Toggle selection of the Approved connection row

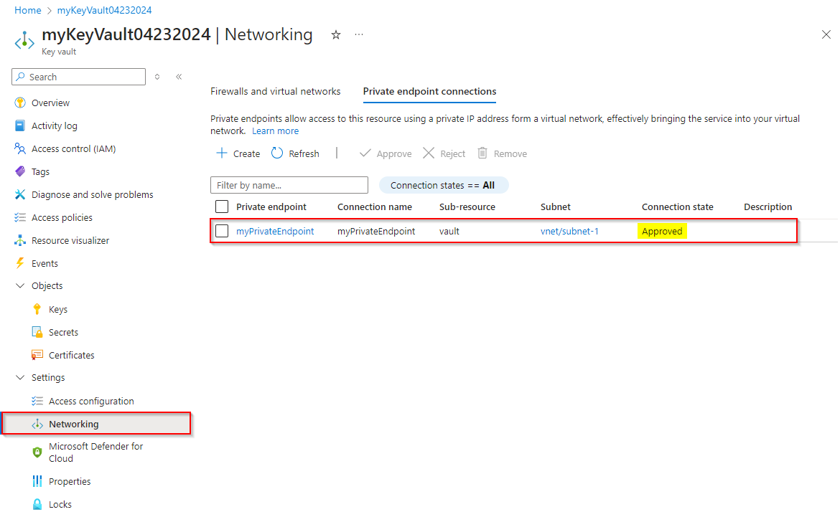[222, 231]
